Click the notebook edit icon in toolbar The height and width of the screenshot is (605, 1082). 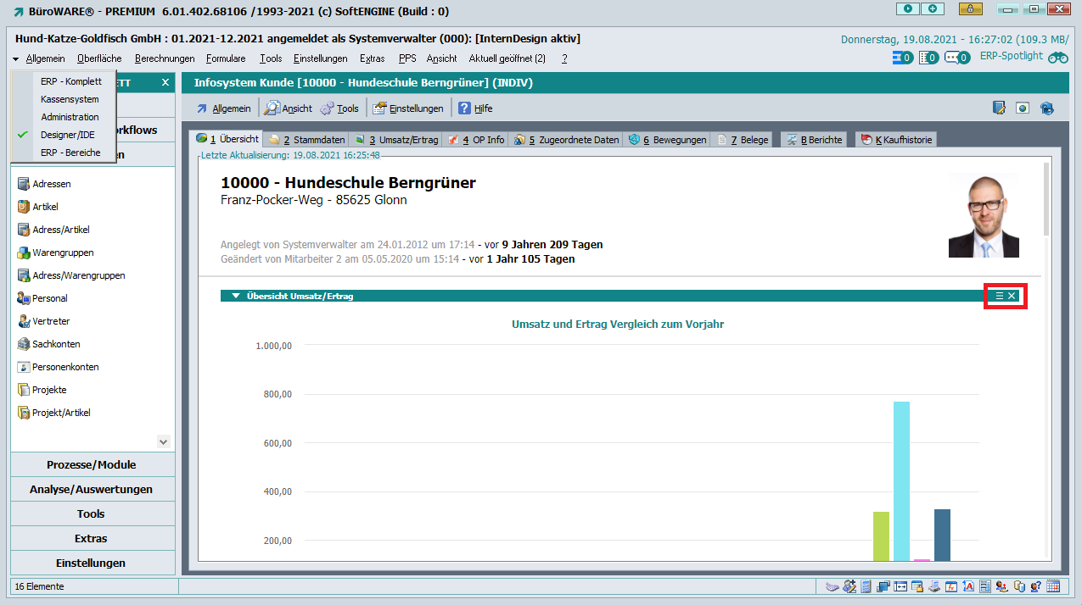999,108
